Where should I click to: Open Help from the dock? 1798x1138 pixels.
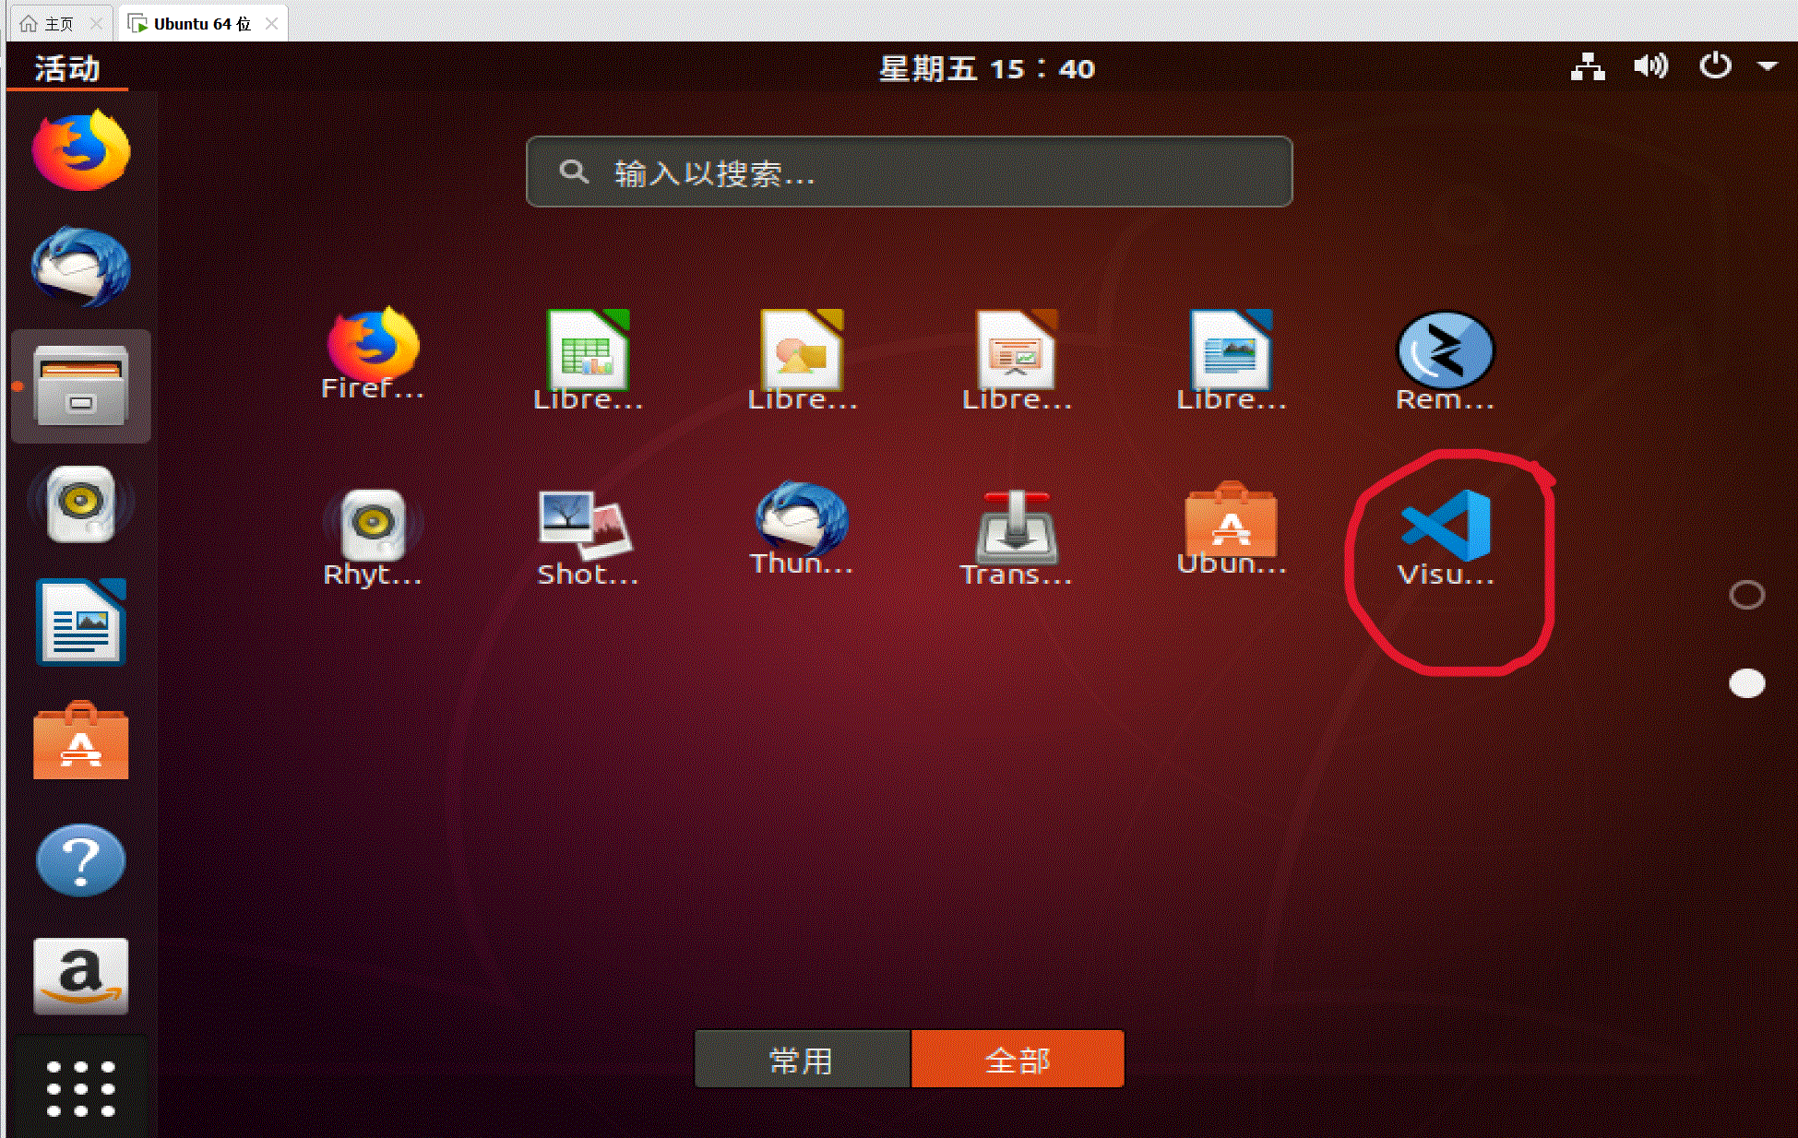81,860
